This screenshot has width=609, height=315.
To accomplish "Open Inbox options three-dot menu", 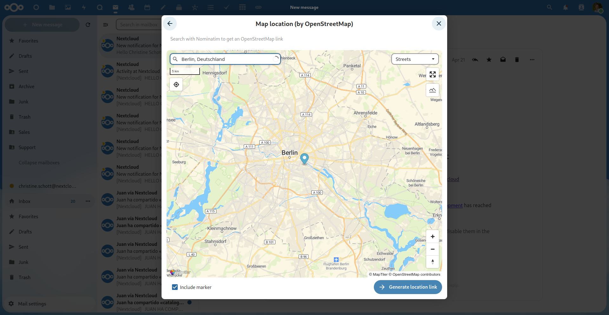I will (x=88, y=201).
